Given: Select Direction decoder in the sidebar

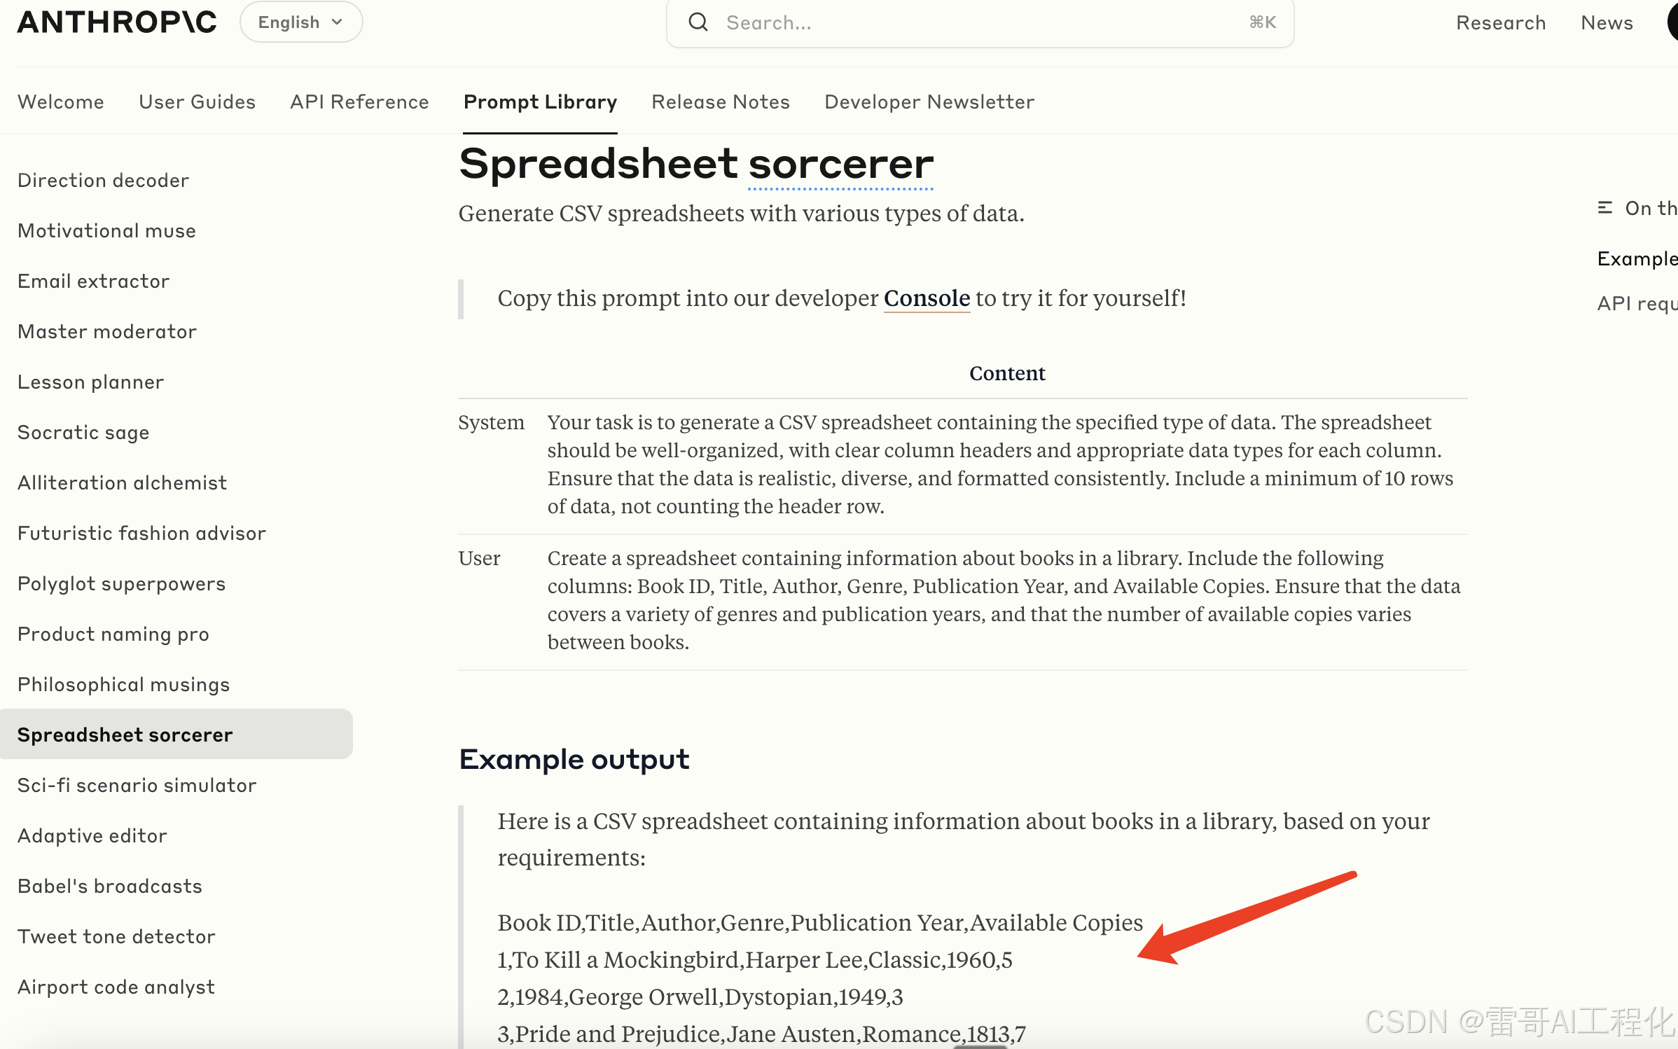Looking at the screenshot, I should (x=103, y=181).
